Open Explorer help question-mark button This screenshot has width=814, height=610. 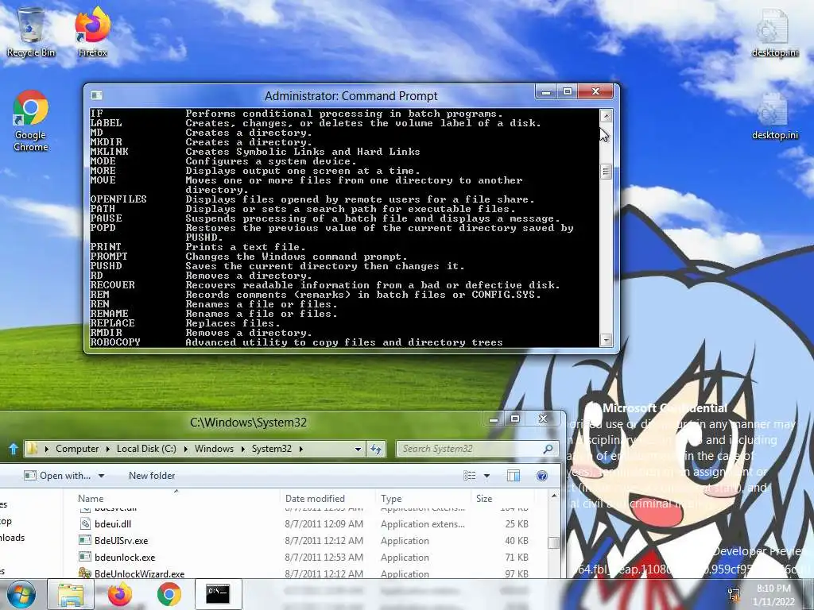pyautogui.click(x=542, y=476)
